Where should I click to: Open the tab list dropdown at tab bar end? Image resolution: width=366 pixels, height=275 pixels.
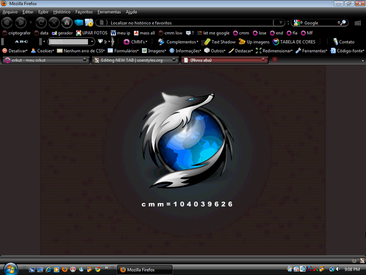coord(363,61)
